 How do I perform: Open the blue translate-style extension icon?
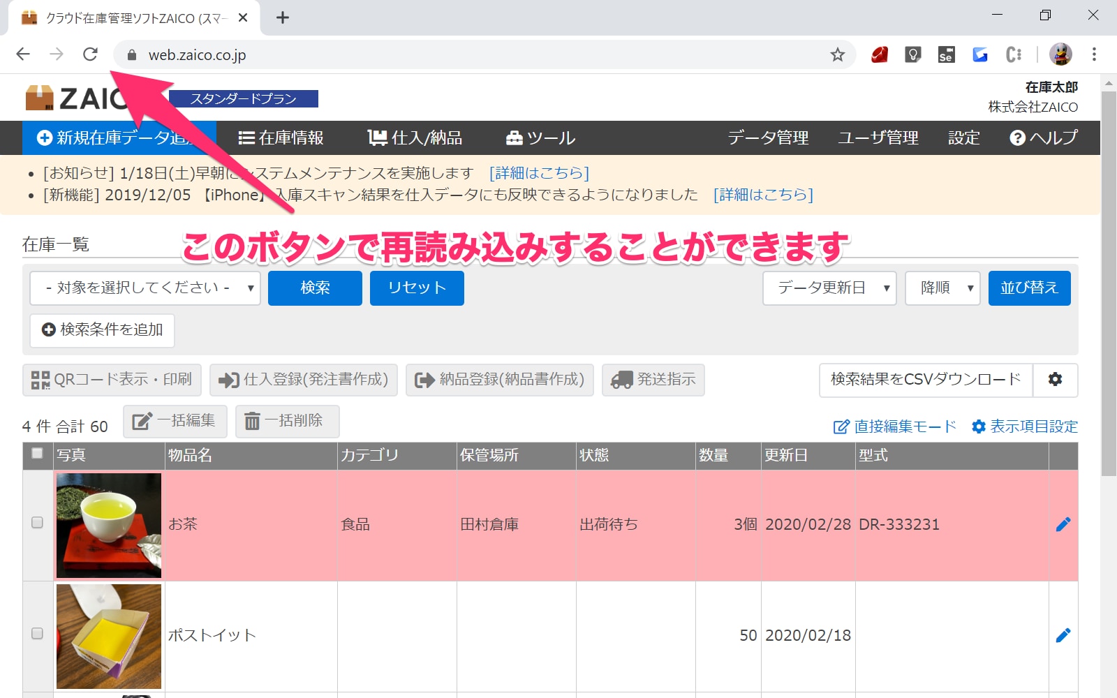(980, 54)
